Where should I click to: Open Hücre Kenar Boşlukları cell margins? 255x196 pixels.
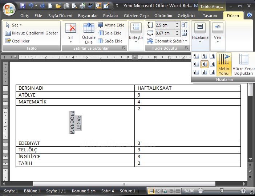tap(243, 64)
